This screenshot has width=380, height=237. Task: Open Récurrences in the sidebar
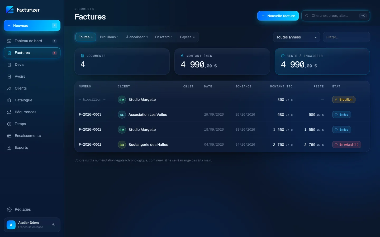[x=32, y=112]
